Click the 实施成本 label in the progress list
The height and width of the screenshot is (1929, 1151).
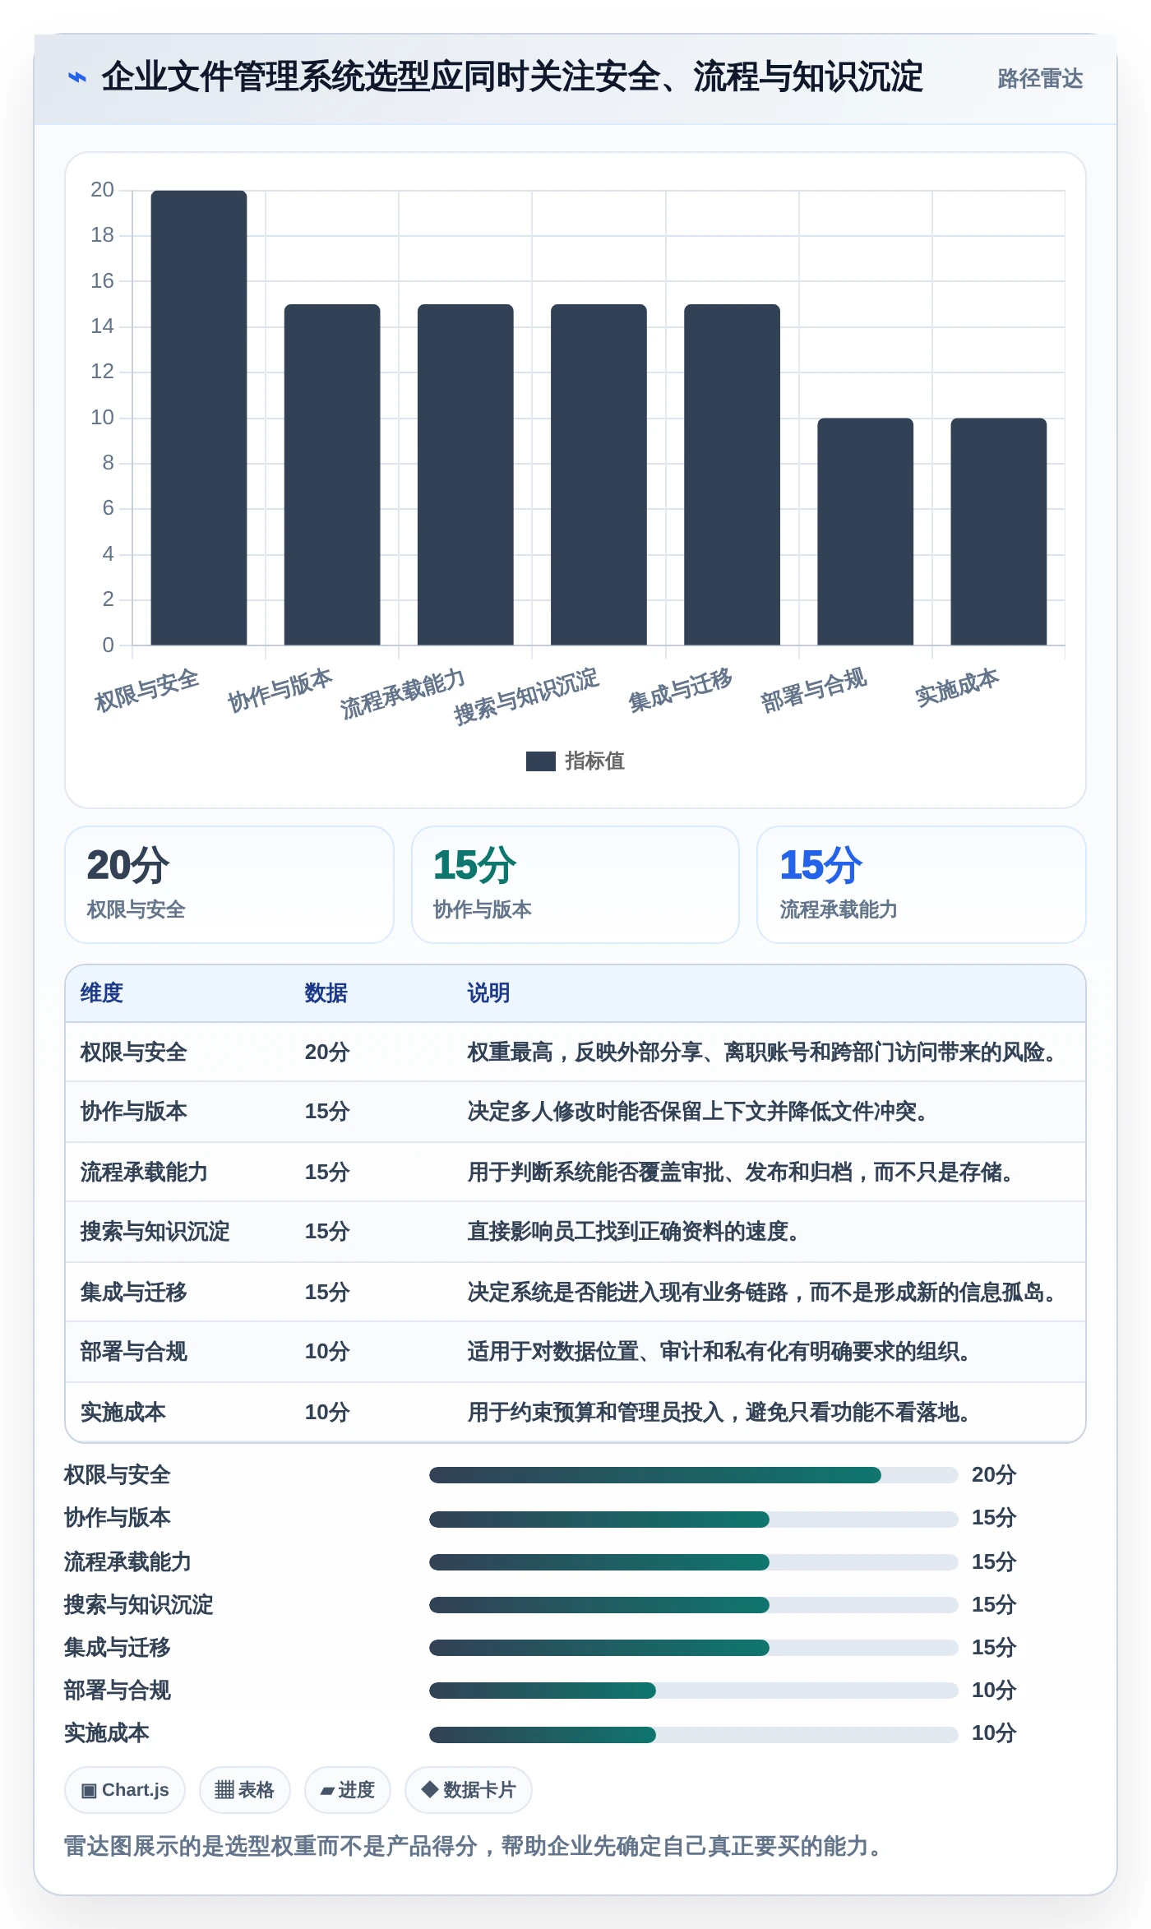(x=107, y=1733)
